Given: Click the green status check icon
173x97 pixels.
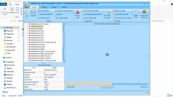Looking at the screenshot, I should pyautogui.click(x=148, y=93).
